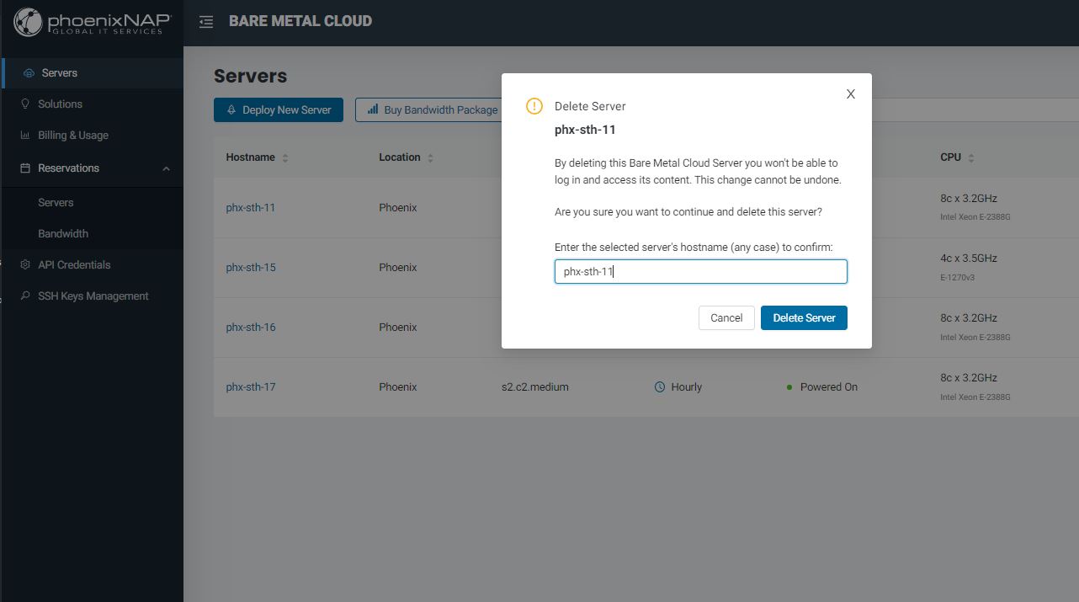
Task: Confirm with the Delete Server button
Action: [x=804, y=318]
